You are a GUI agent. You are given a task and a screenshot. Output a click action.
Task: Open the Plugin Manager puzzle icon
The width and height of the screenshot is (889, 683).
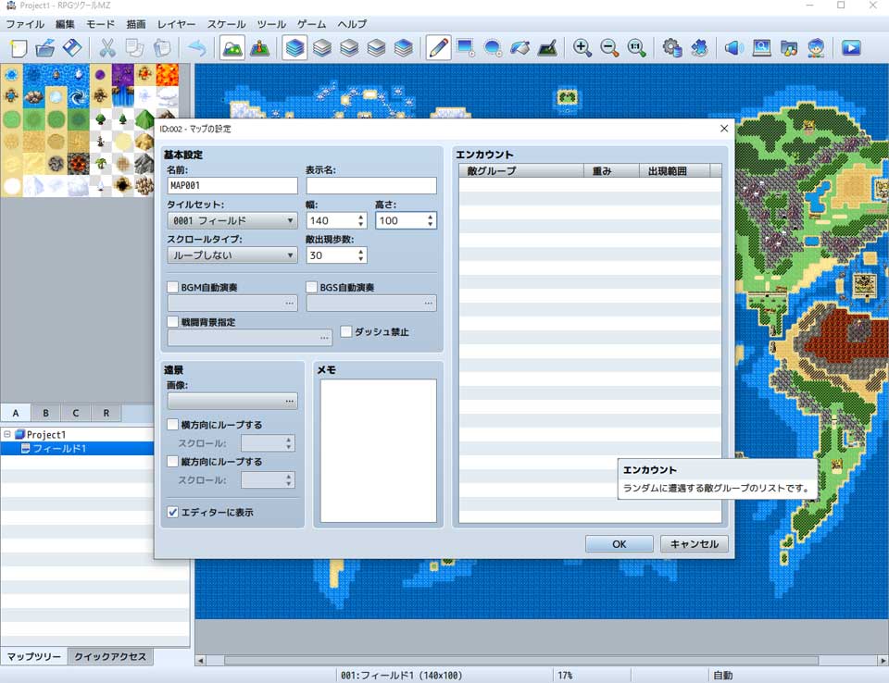[x=699, y=48]
